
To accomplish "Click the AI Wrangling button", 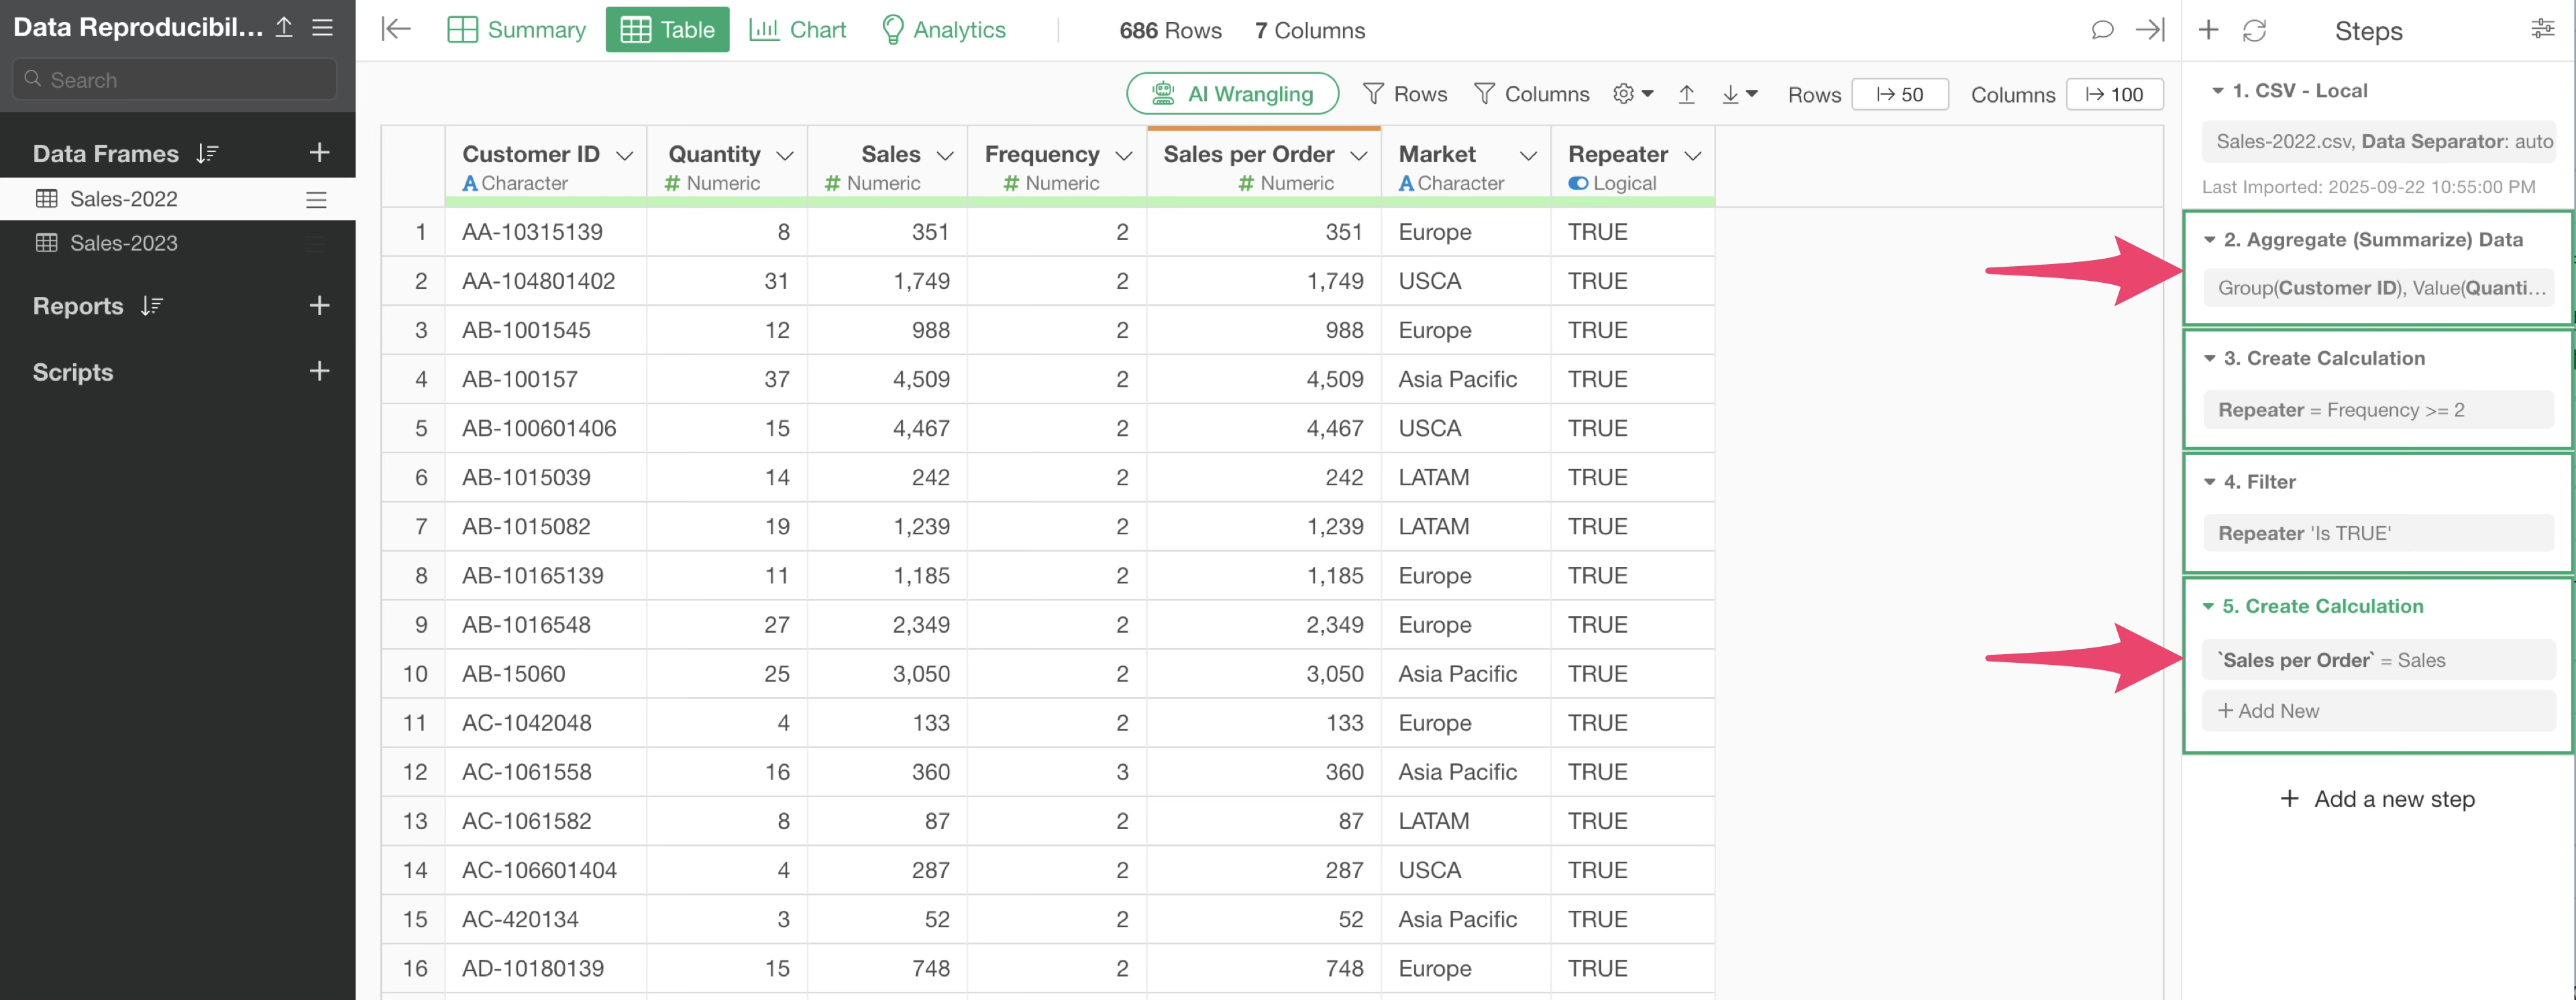I will pos(1232,94).
